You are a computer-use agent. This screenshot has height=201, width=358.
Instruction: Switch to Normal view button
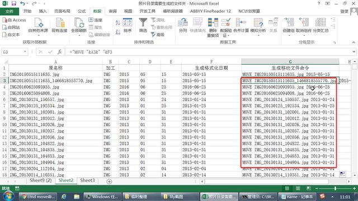pos(287,188)
